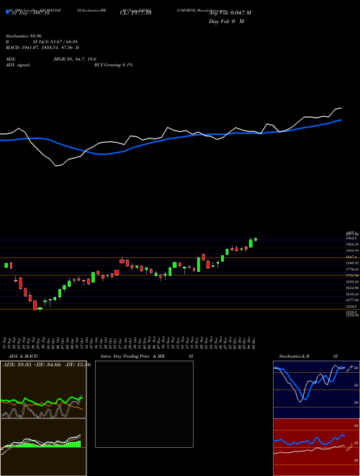360x476 pixels.
Task: Click the 'Day Vol: 0 M' value
Action: click(x=226, y=21)
